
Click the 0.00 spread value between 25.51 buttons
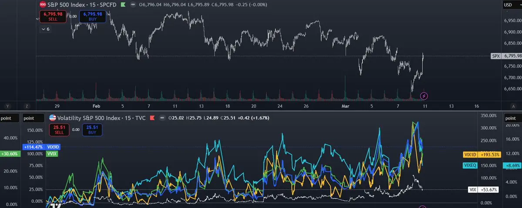coord(76,130)
